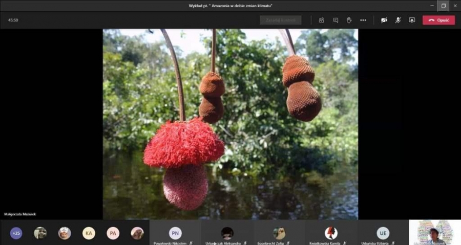Unmute the microphone
461x245 pixels.
pos(397,20)
